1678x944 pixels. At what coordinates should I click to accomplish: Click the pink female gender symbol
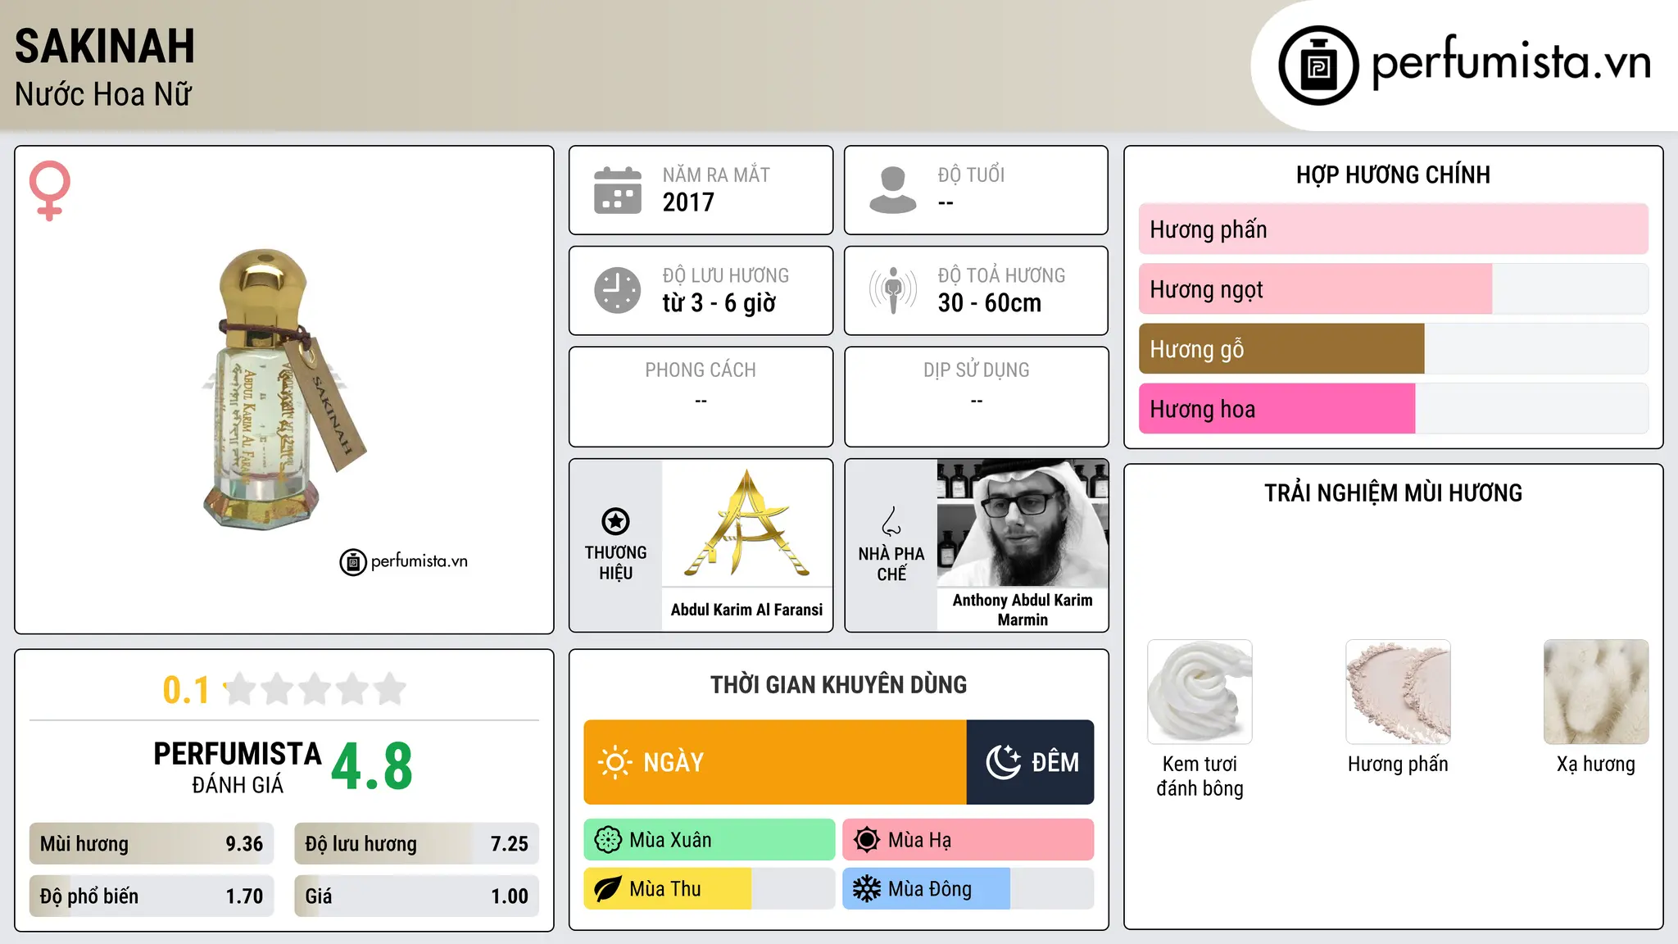(x=50, y=190)
